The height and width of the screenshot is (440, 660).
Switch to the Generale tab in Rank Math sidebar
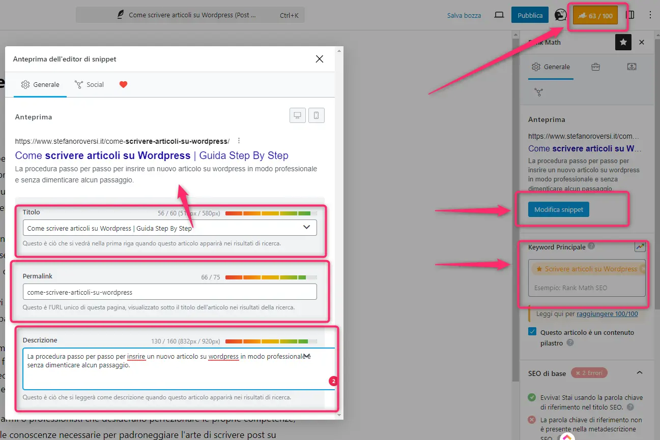click(551, 67)
